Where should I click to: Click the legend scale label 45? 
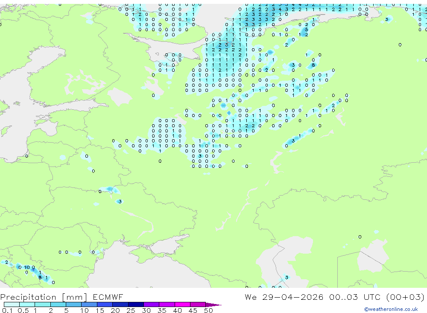[193, 310]
